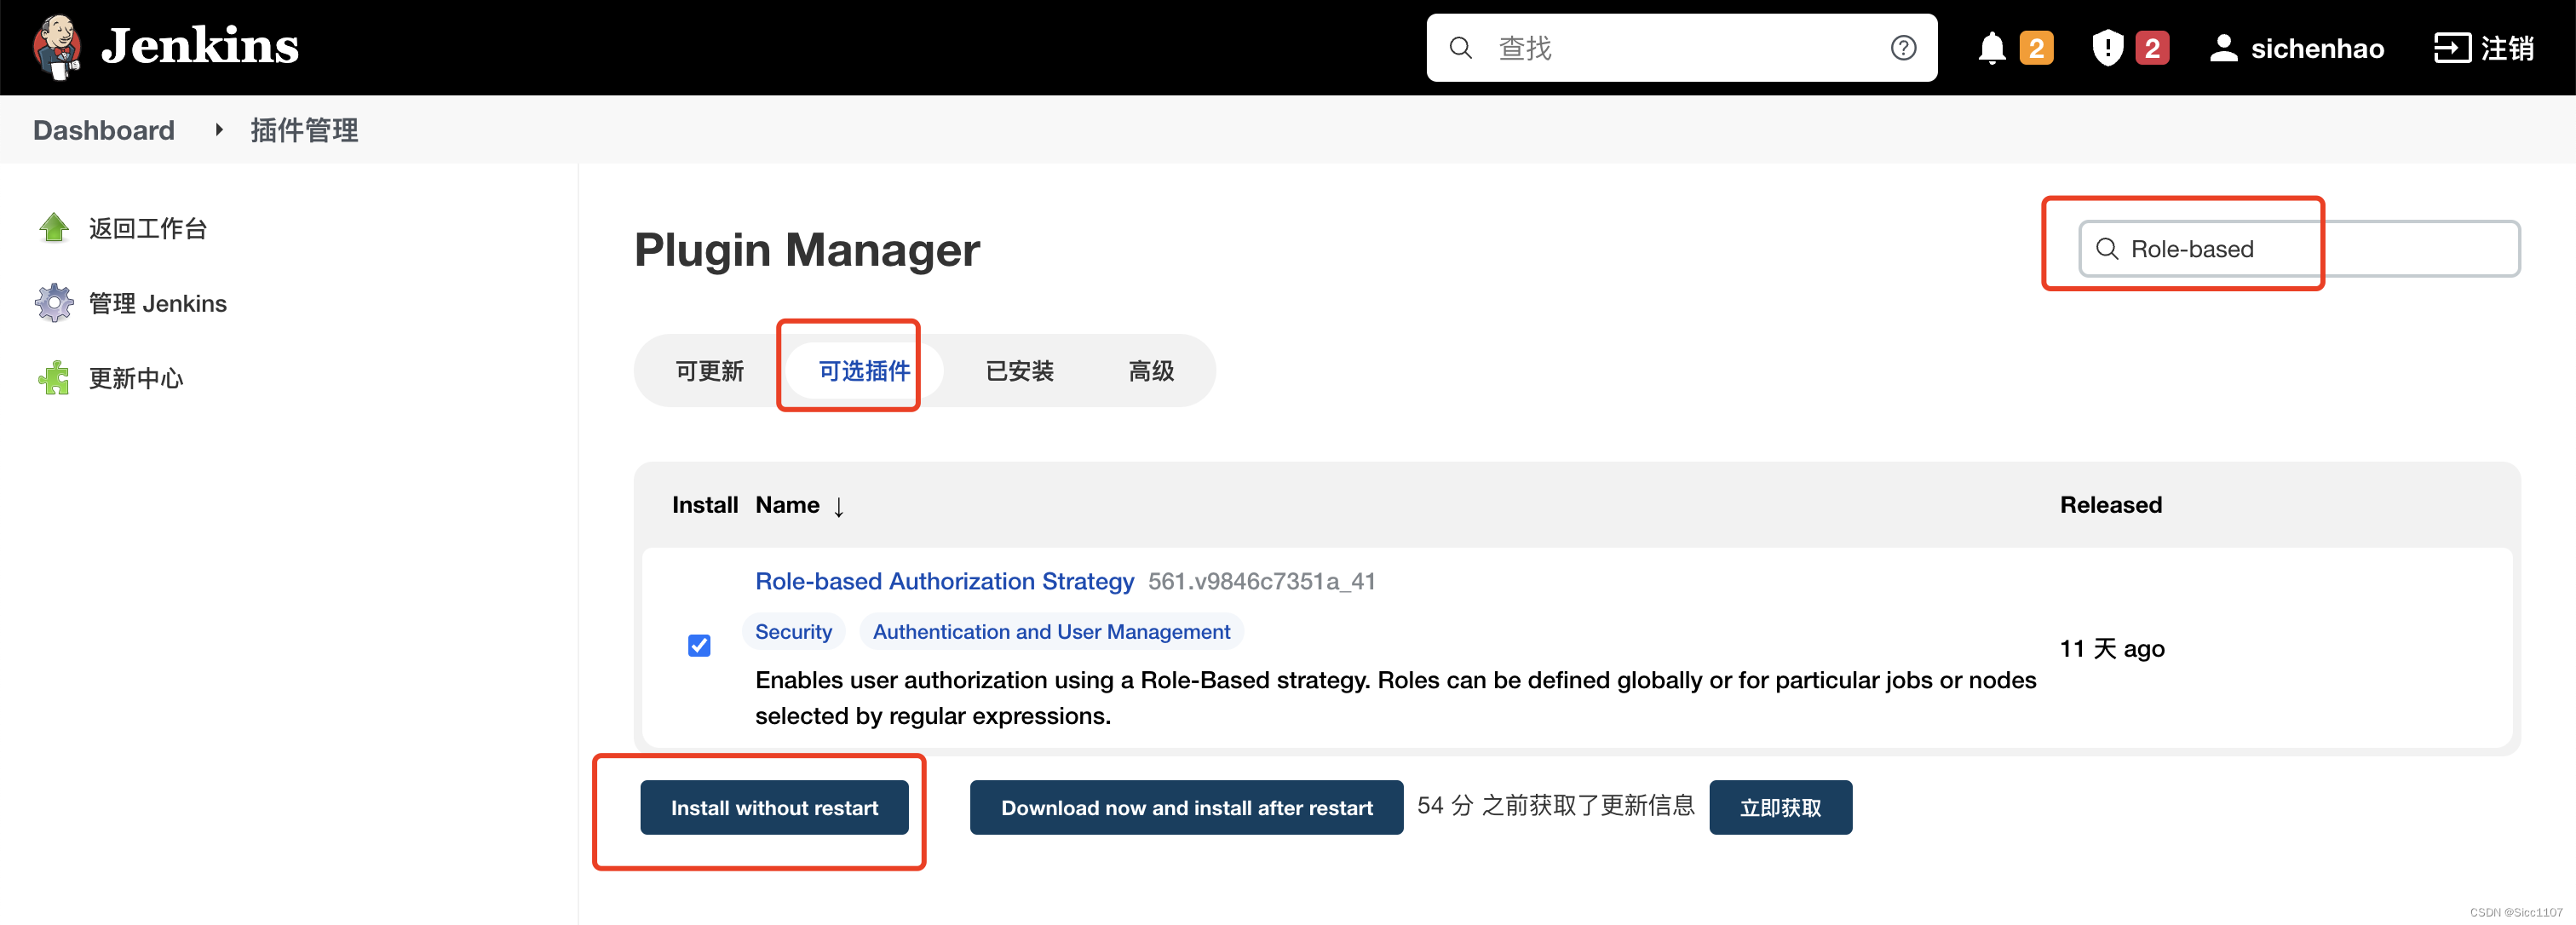The height and width of the screenshot is (925, 2576).
Task: Uncheck the Role-based Authorization Strategy checkbox
Action: pos(699,646)
